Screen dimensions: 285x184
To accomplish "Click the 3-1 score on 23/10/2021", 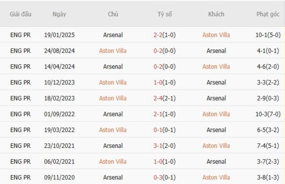I will click(158, 146).
